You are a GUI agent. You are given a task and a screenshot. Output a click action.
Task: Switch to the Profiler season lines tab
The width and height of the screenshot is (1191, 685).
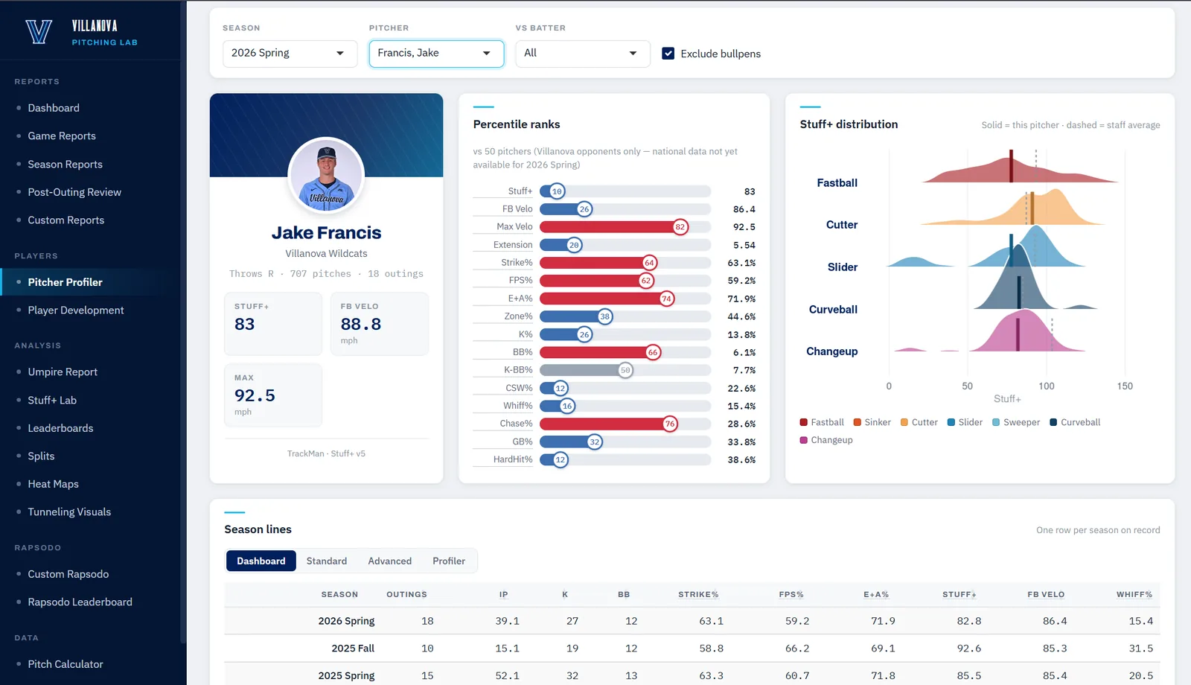click(449, 561)
